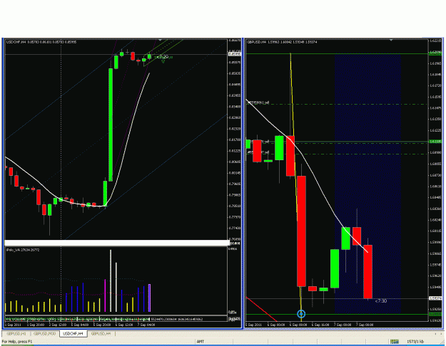Image resolution: width=446 pixels, height=346 pixels.
Task: Click the '7 Sep 04:00' time label on USDCHF axis
Action: pos(148,325)
